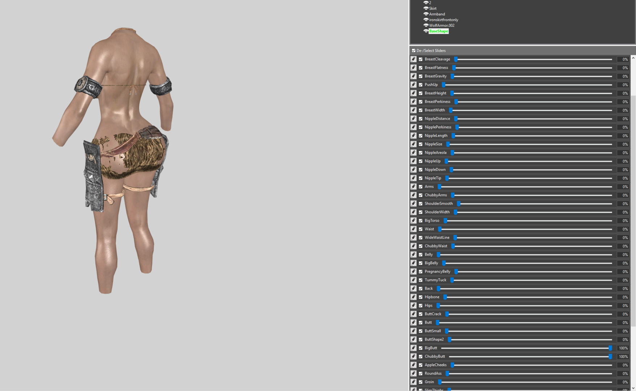Screen dimensions: 636x391
Task: Click the edit pencil icon for BreastWidth
Action: coord(413,110)
